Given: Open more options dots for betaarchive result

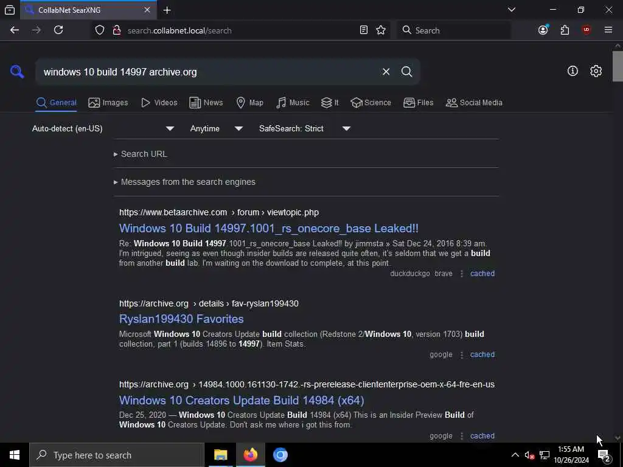Looking at the screenshot, I should click(462, 273).
